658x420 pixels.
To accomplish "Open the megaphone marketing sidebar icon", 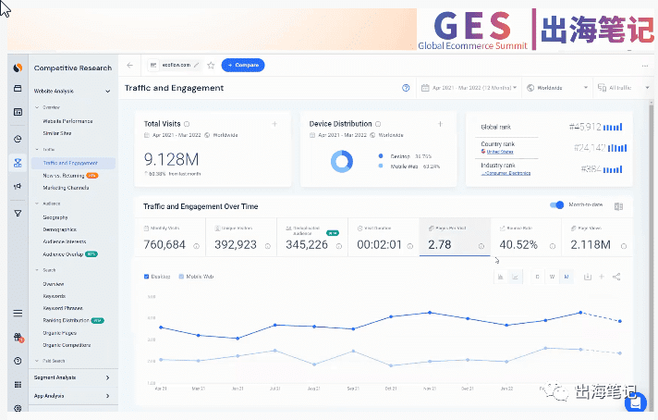I will (18, 186).
